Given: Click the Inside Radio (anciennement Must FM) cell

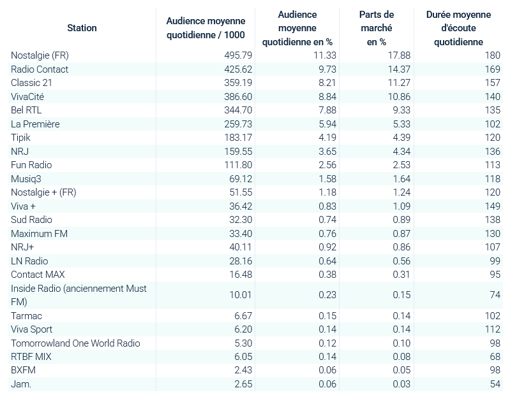Looking at the screenshot, I should 79,295.
